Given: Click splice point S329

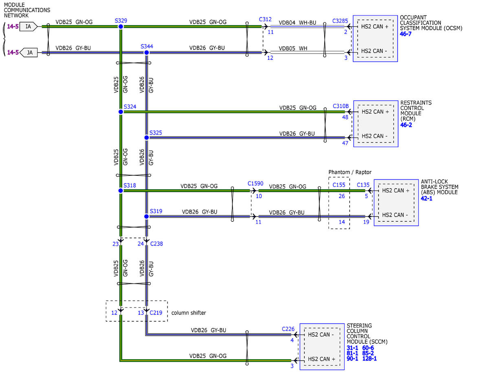Looking at the screenshot, I should coord(121,27).
